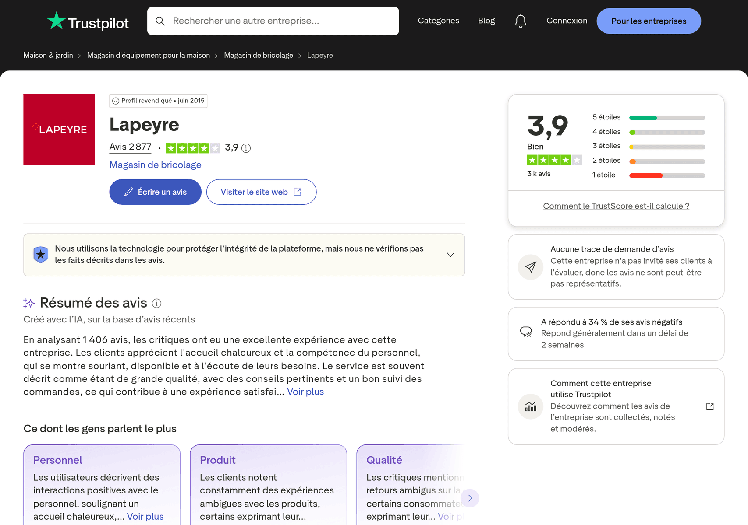Open Magasin d'équipement pour la maison breadcrumb
Viewport: 748px width, 525px height.
click(x=149, y=55)
